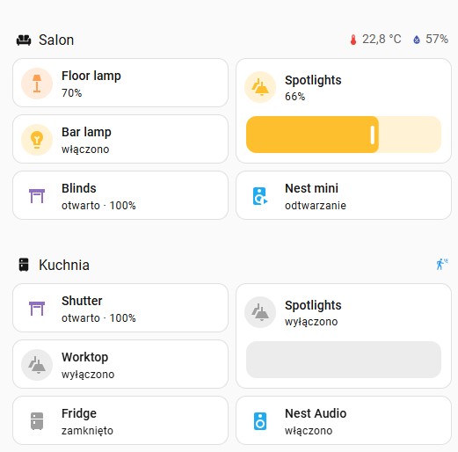Viewport: 458px width, 452px height.
Task: Click the Salon sofa icon
Action: (x=24, y=40)
